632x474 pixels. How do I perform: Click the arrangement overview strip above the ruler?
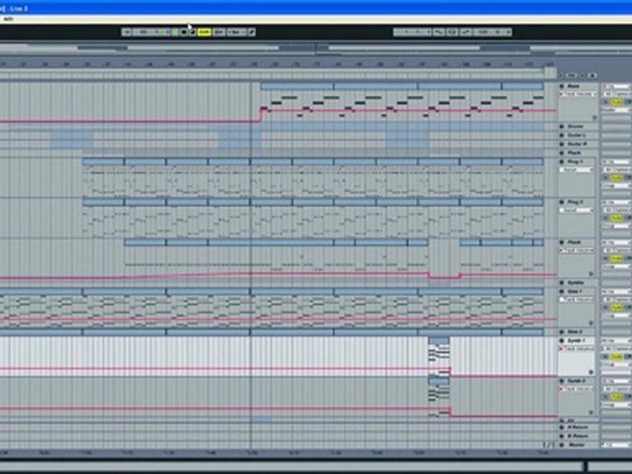point(315,49)
